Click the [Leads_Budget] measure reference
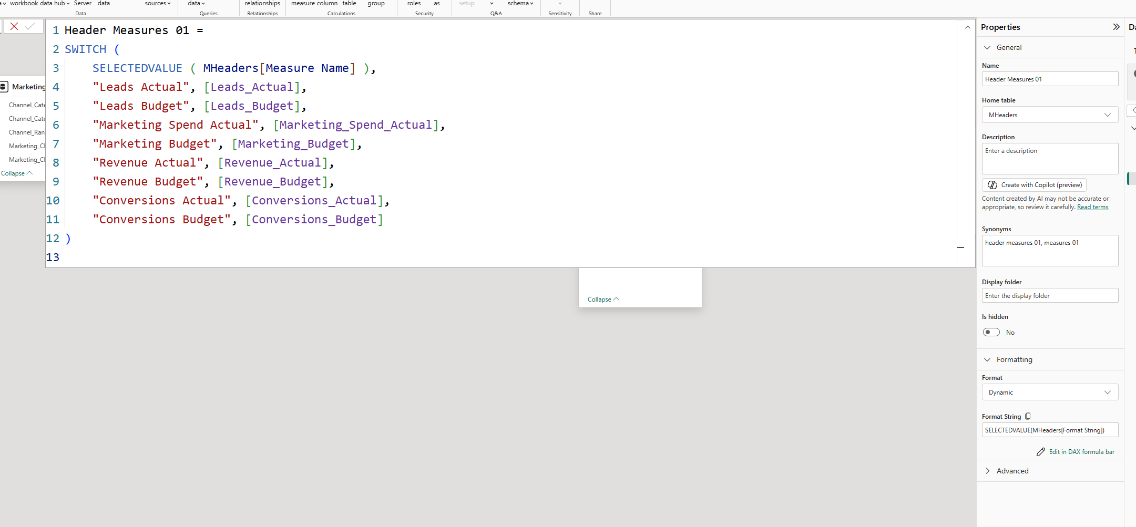1136x527 pixels. click(252, 106)
